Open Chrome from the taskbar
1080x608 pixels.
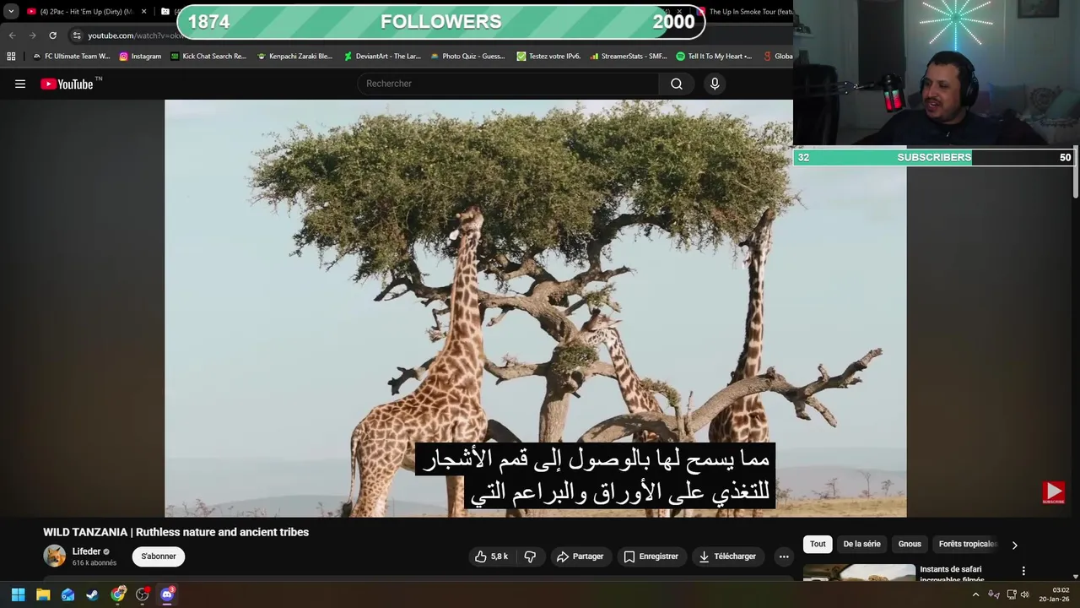click(118, 594)
